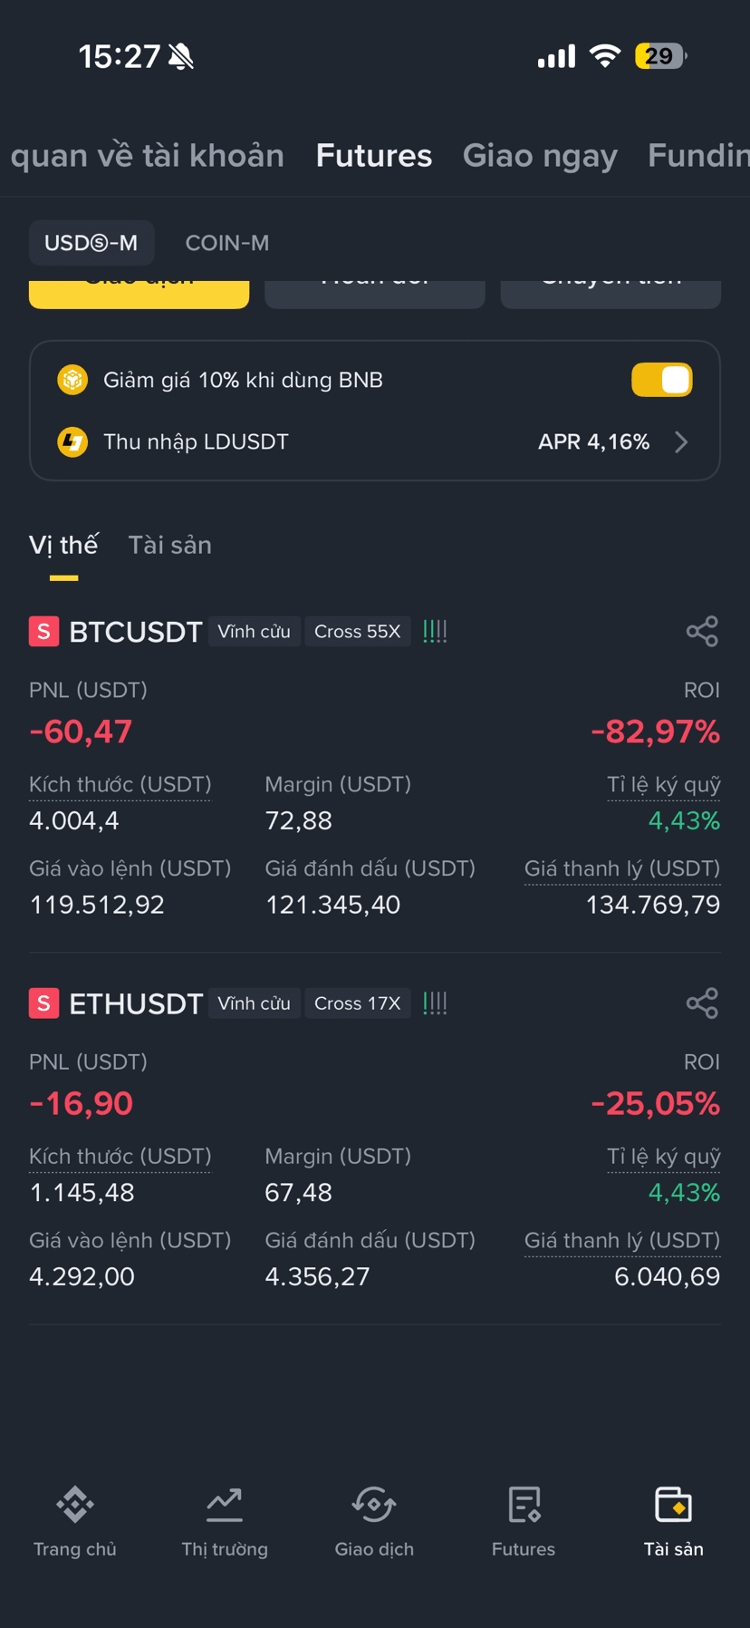
Task: Tap BTCUSDT ADL indicator bars
Action: [x=436, y=632]
